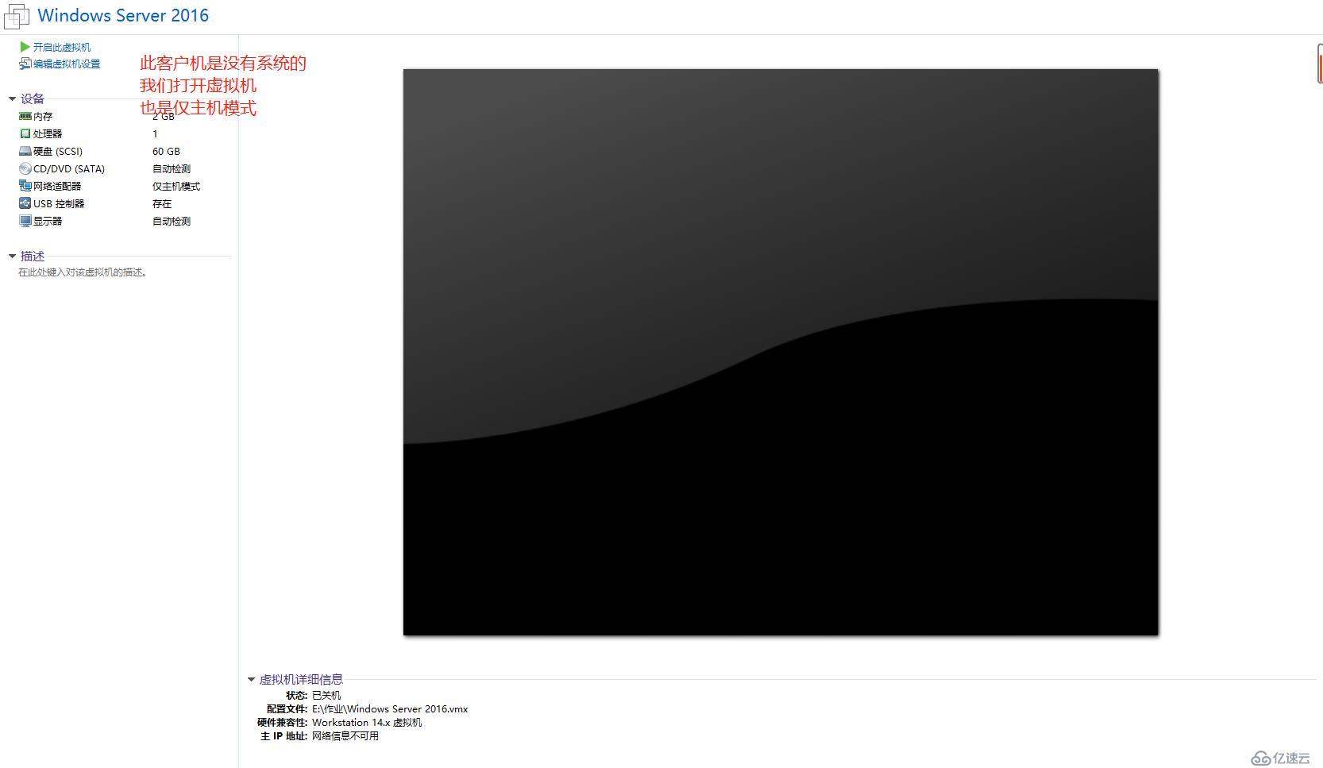This screenshot has width=1323, height=768.
Task: Click the Windows Server 2016 title
Action: point(123,15)
